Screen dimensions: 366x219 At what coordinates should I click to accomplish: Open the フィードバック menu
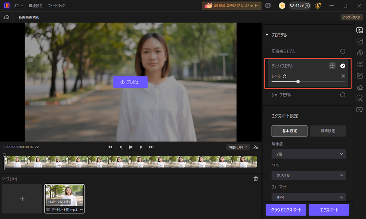coord(57,6)
